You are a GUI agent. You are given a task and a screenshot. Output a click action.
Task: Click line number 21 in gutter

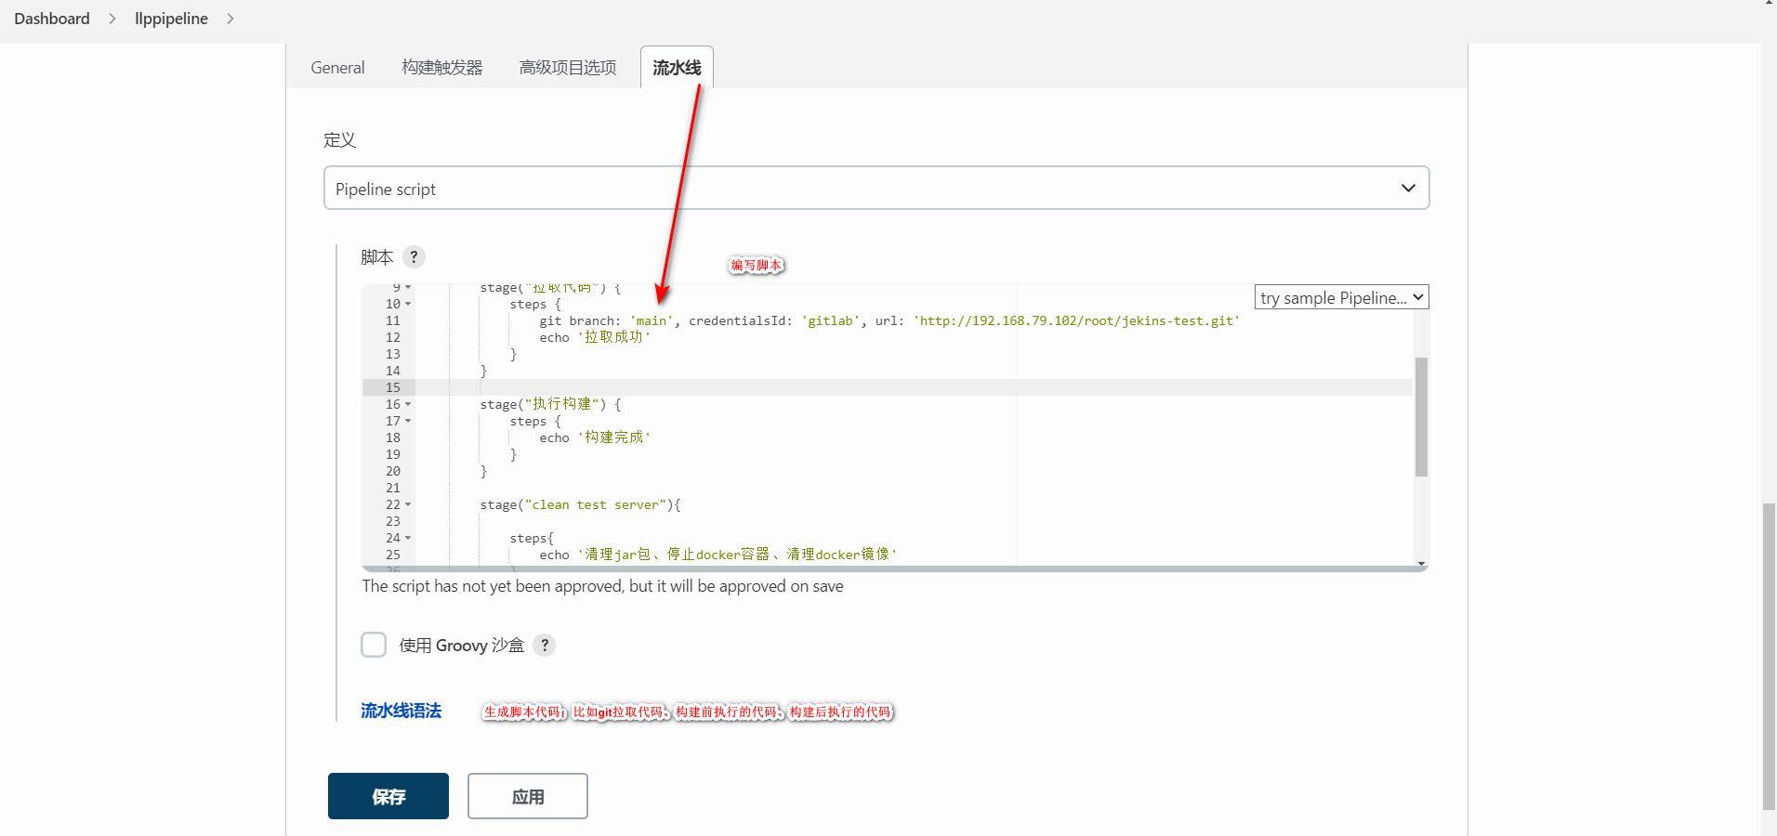point(393,488)
